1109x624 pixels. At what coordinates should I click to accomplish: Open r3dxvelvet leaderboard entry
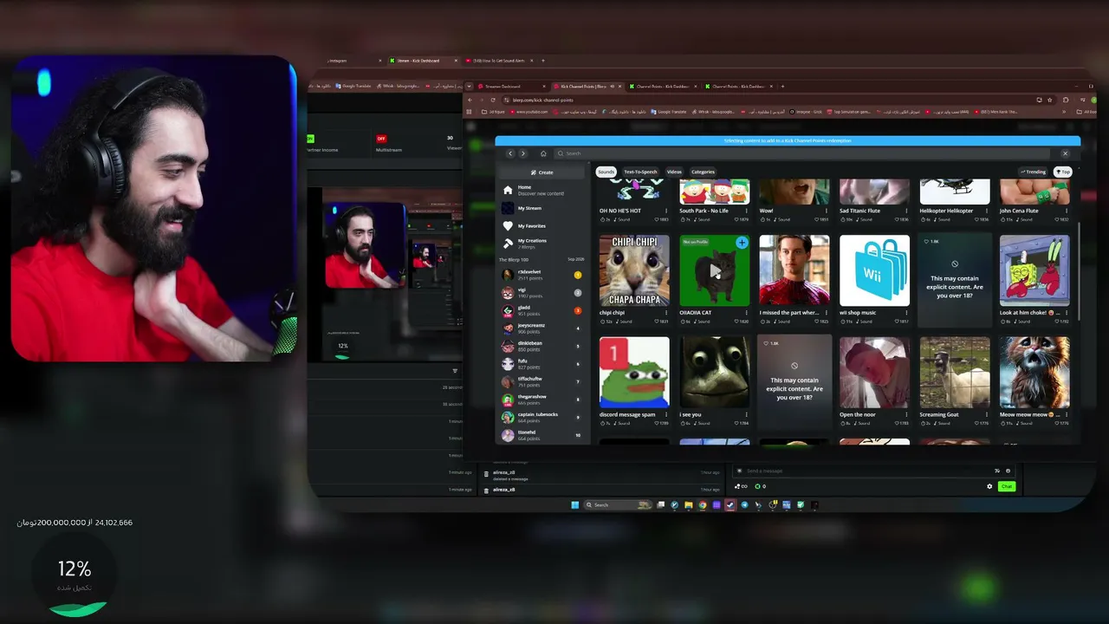coord(542,275)
